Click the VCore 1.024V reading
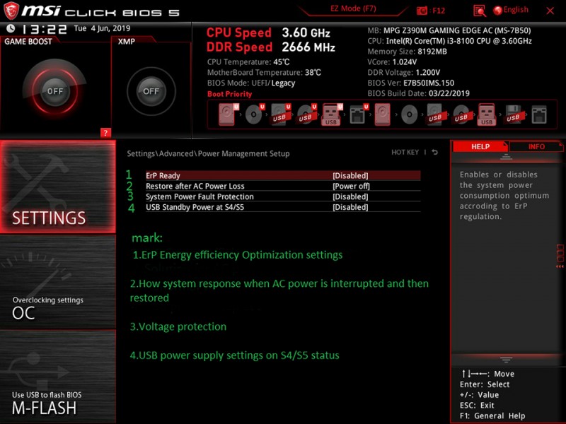The image size is (566, 424). pos(392,62)
